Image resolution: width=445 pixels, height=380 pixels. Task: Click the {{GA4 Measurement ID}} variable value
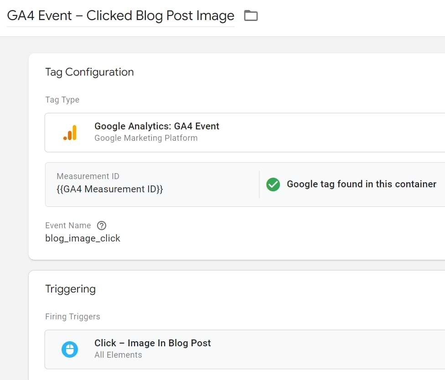coord(109,189)
